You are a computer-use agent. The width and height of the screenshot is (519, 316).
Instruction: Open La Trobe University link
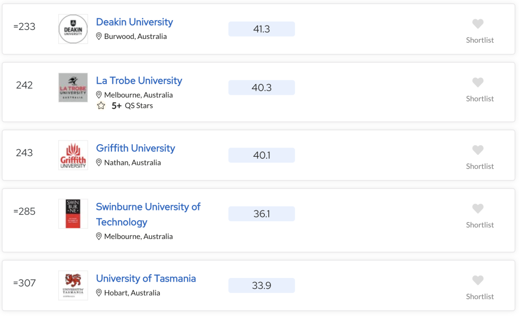click(139, 80)
